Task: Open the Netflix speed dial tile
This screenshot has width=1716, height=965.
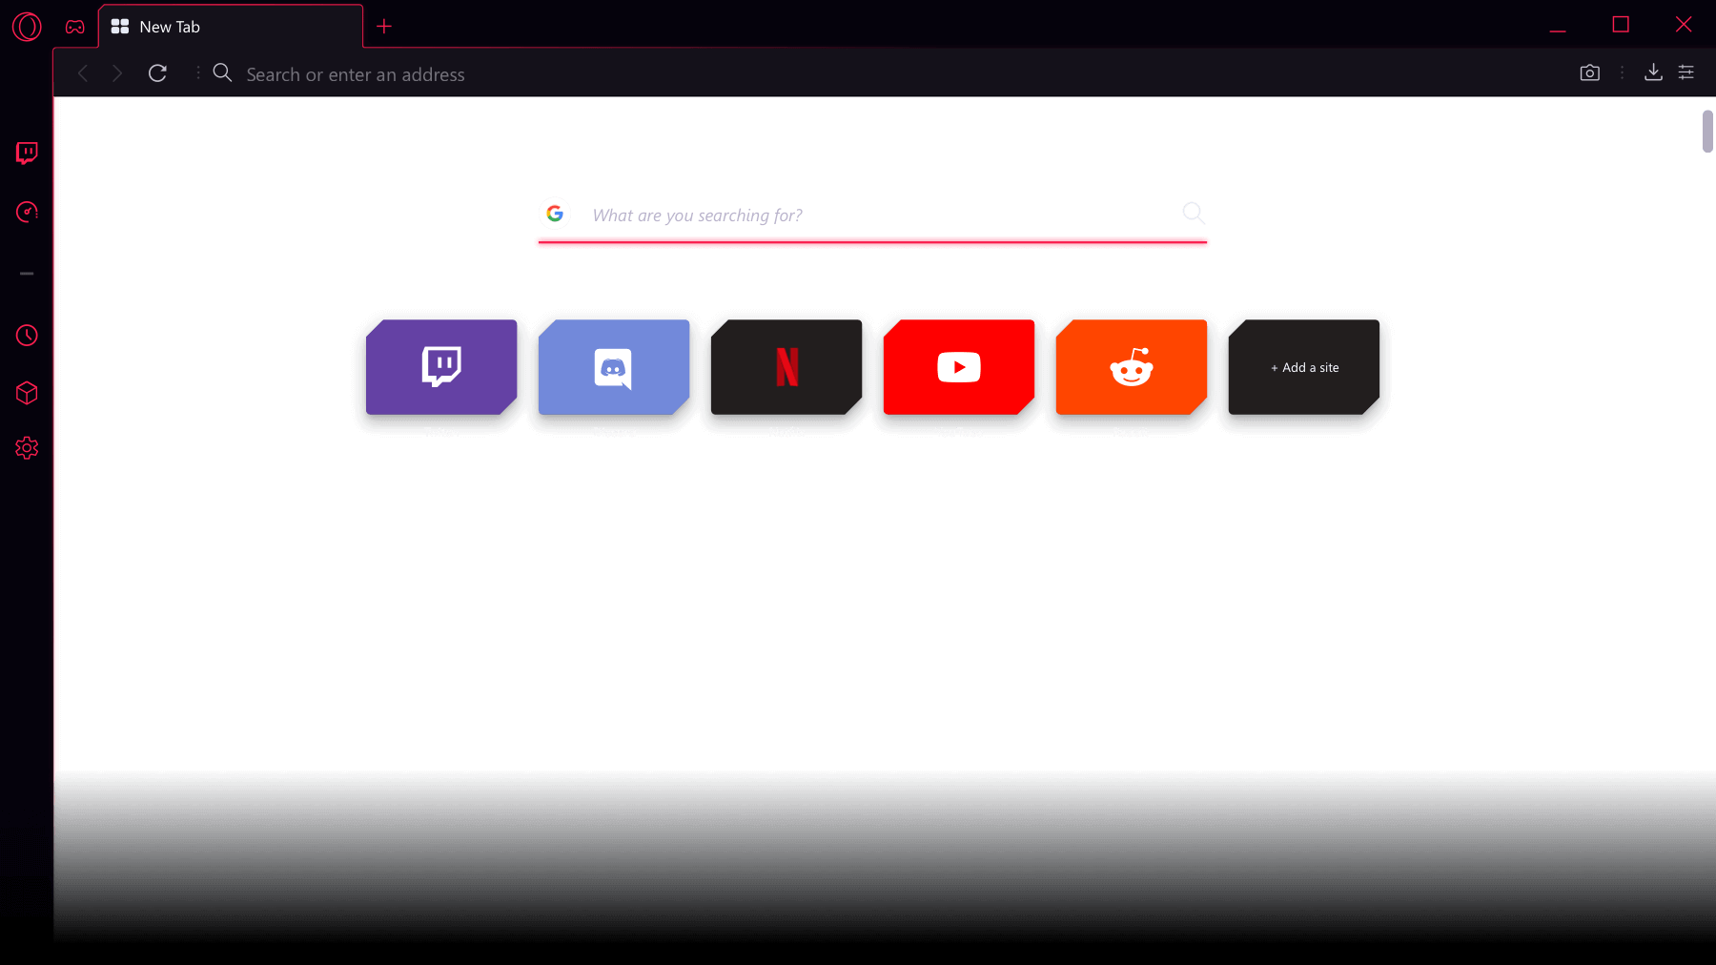Action: click(x=786, y=367)
